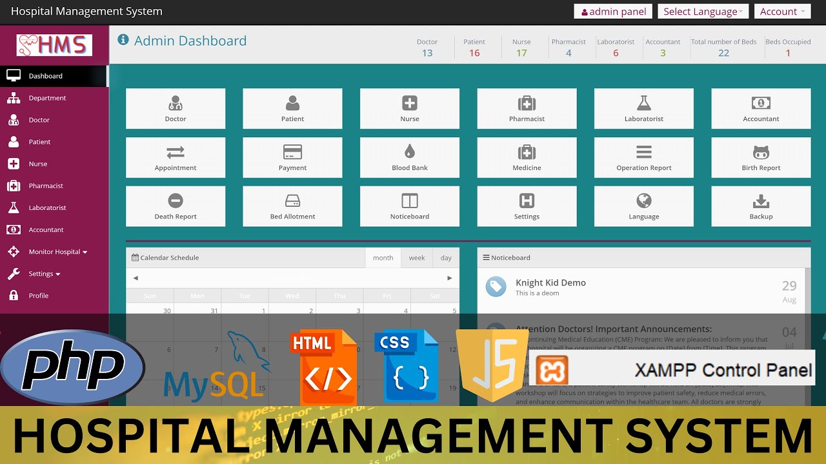The height and width of the screenshot is (464, 826).
Task: Open Department in the sidebar
Action: [x=54, y=98]
